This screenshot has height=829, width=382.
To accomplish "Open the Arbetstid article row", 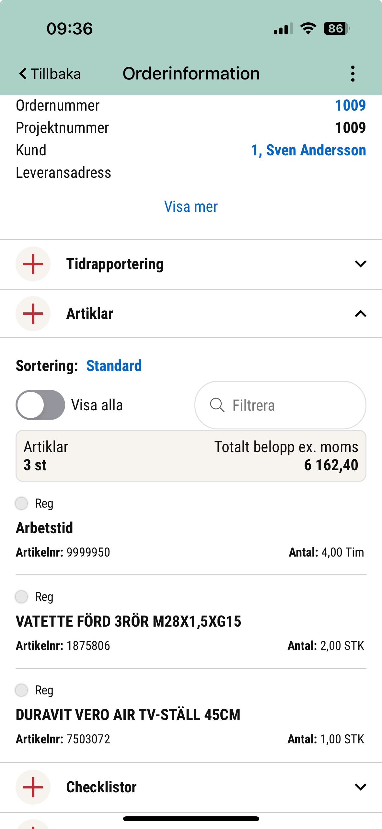I will pyautogui.click(x=45, y=528).
